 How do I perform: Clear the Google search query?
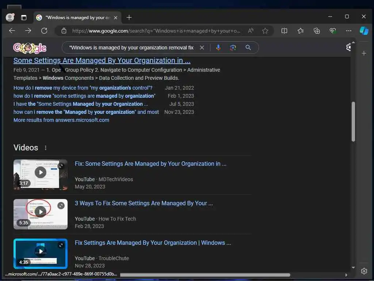tap(202, 48)
